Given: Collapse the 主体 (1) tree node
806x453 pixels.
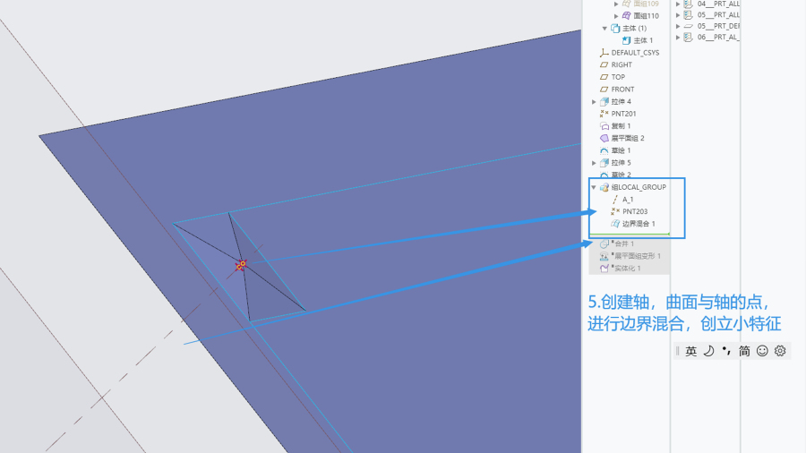Looking at the screenshot, I should (604, 29).
